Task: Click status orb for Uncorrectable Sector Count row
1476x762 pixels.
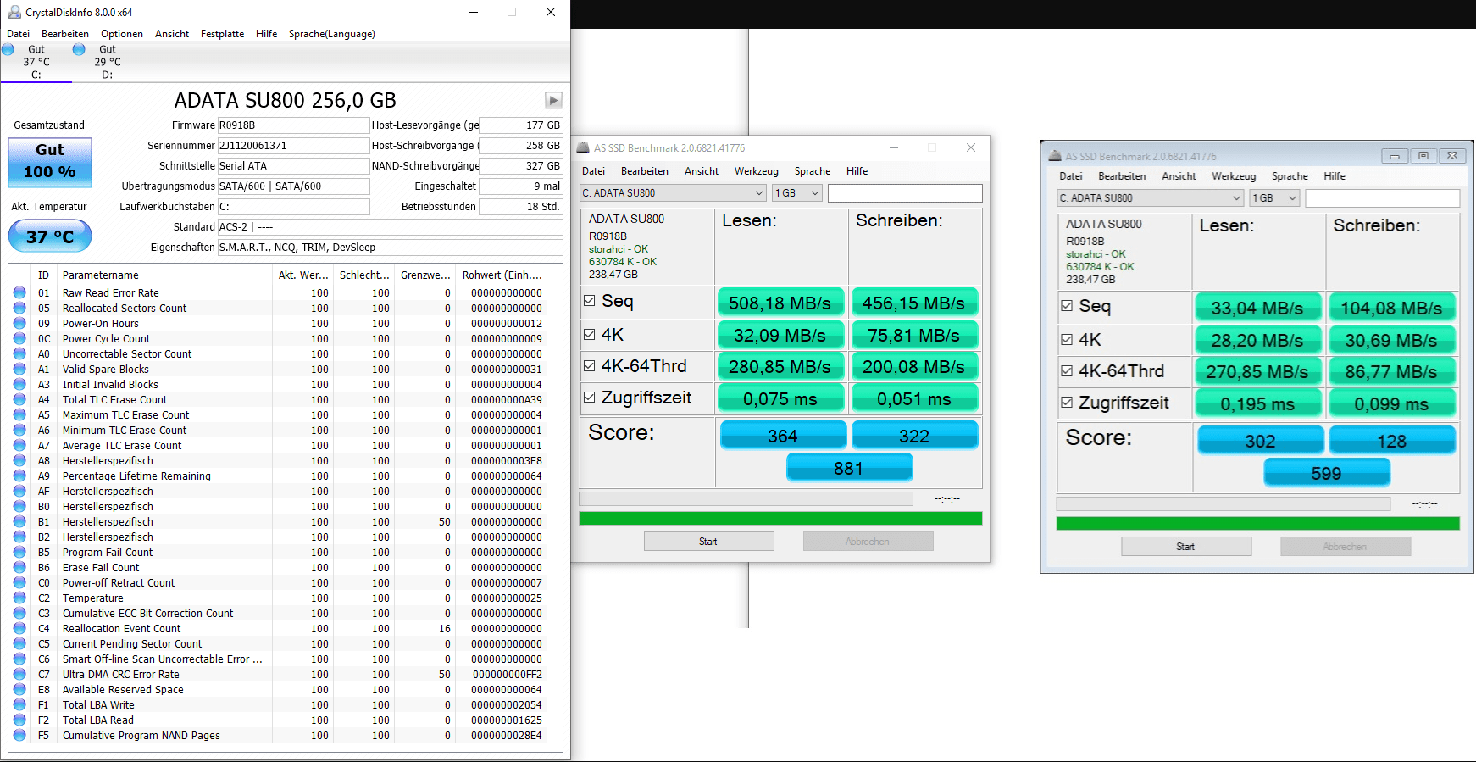Action: pos(19,353)
